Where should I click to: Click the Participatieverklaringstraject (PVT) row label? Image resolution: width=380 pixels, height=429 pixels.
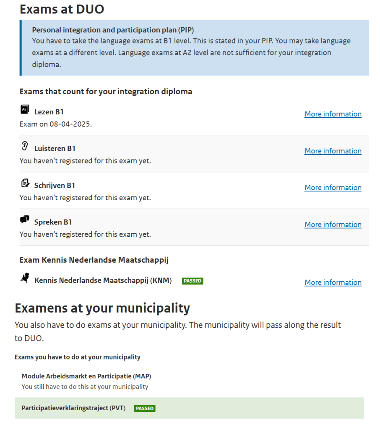(x=73, y=408)
